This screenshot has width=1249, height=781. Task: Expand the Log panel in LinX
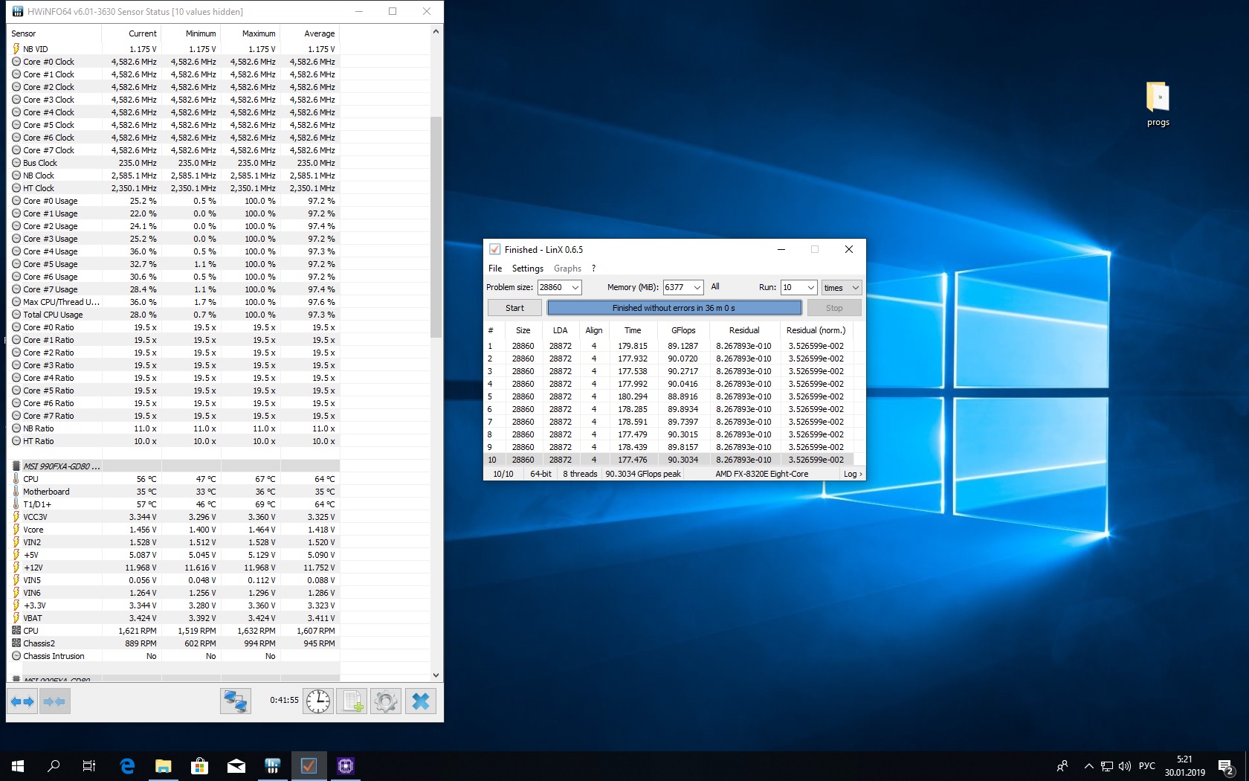(853, 474)
